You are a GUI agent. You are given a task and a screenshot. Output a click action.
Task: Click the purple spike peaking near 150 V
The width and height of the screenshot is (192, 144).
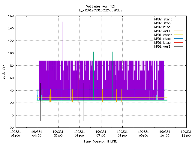click(x=62, y=41)
